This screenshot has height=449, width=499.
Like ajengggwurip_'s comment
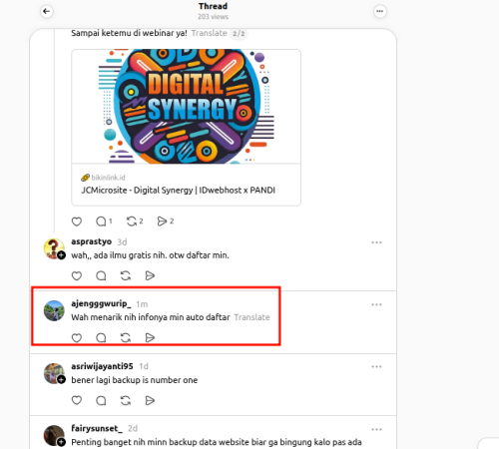click(77, 338)
